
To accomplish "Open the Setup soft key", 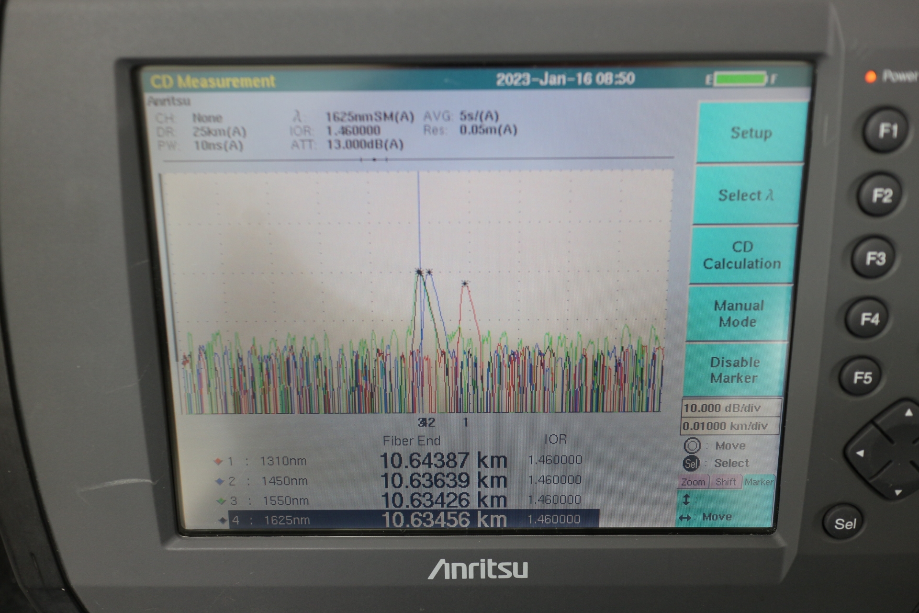I will [751, 133].
